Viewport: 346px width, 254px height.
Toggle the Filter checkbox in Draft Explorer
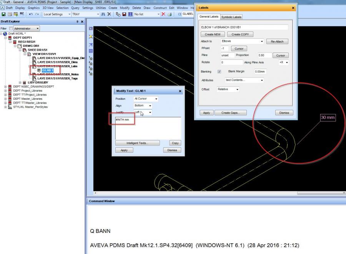[11, 28]
